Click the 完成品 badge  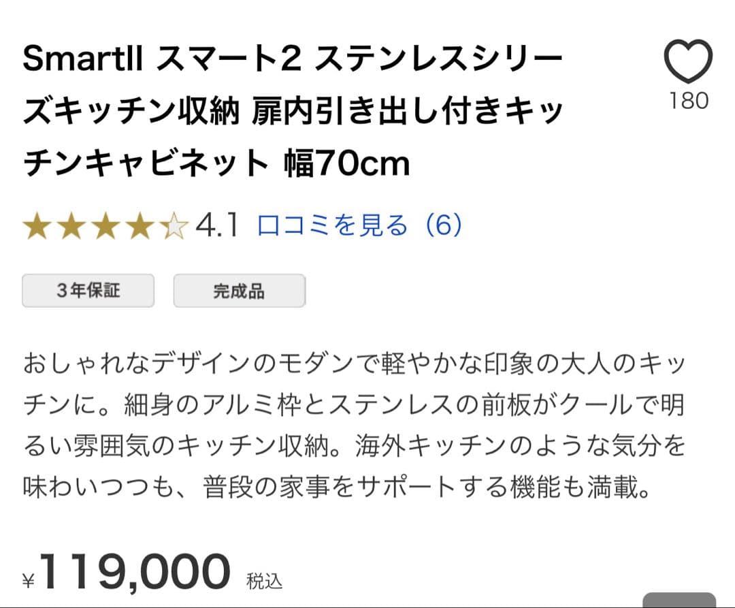click(240, 291)
